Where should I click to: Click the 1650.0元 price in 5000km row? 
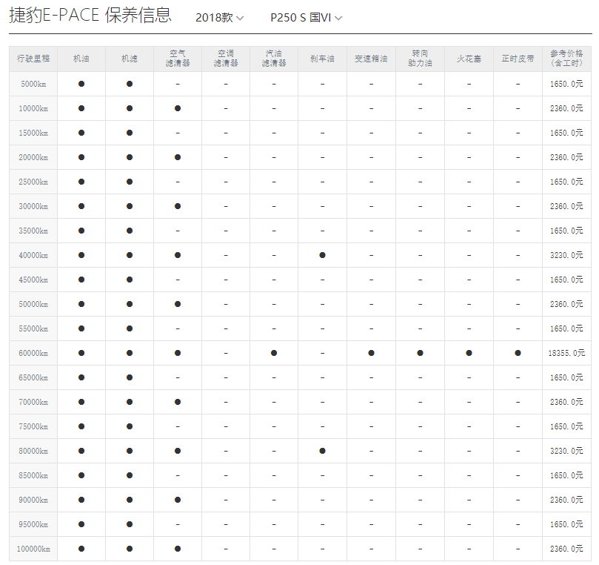566,84
